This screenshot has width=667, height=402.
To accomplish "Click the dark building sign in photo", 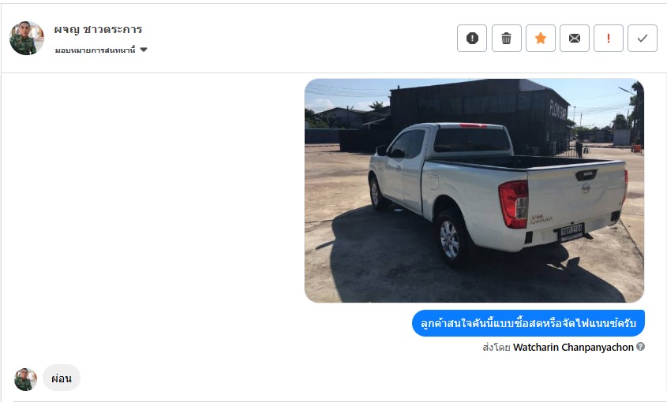I will [558, 110].
